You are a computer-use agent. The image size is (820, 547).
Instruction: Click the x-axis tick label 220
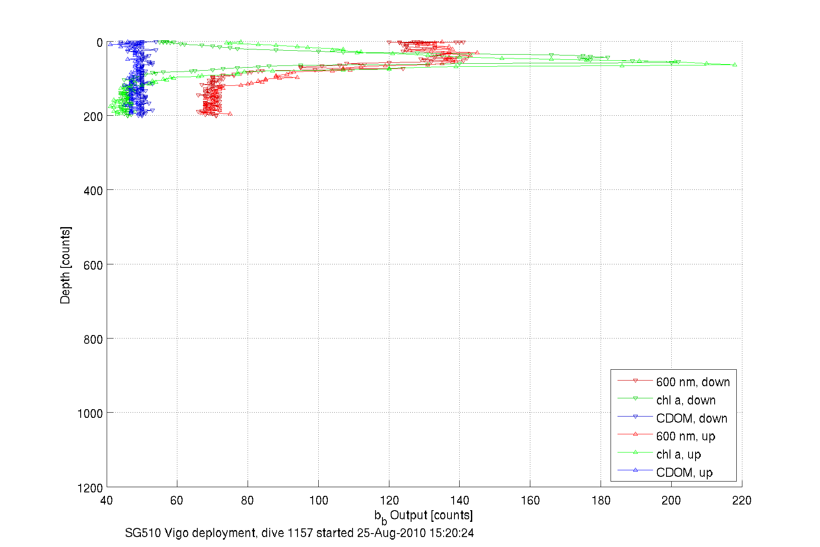click(742, 501)
